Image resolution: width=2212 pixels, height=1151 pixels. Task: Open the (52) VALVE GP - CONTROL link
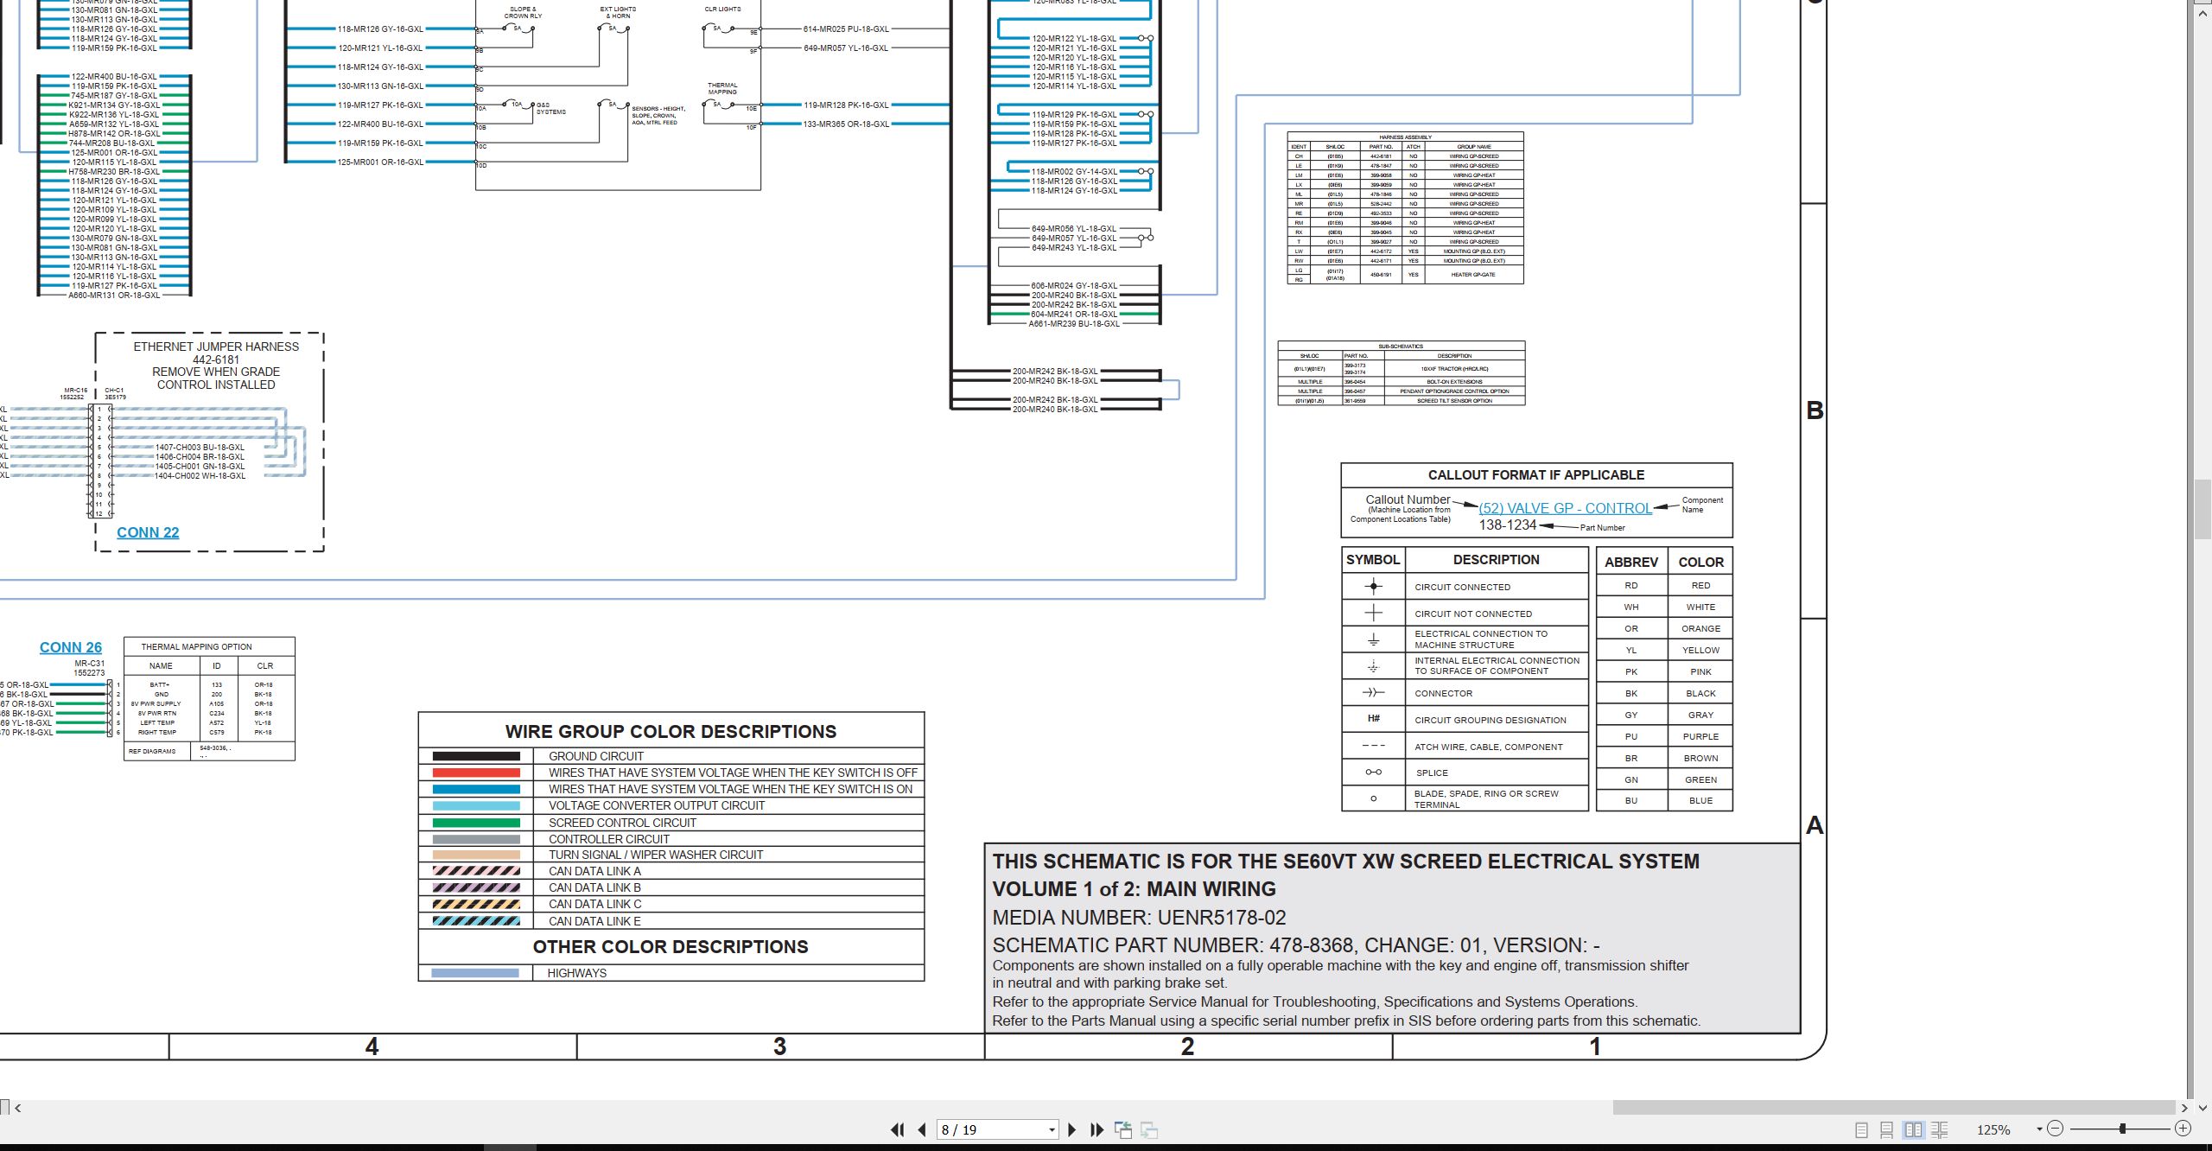(x=1565, y=508)
